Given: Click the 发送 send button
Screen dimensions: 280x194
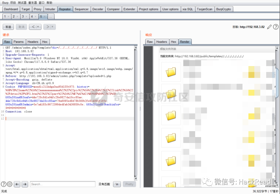Looking at the screenshot, I should (8, 27).
